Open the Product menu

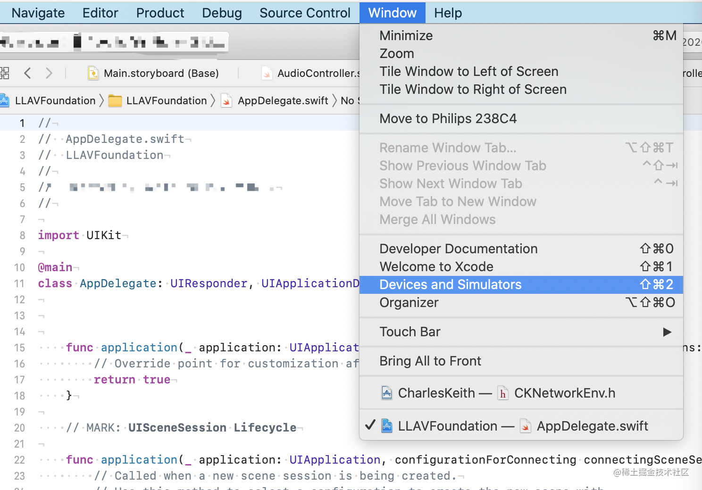160,13
